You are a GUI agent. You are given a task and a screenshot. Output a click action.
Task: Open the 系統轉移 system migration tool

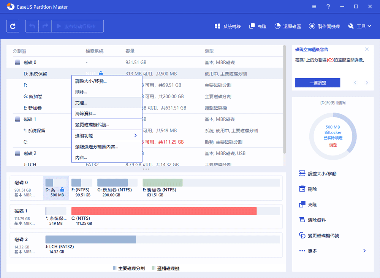pos(228,26)
